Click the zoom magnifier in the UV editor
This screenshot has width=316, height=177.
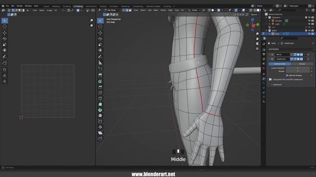(x=91, y=20)
